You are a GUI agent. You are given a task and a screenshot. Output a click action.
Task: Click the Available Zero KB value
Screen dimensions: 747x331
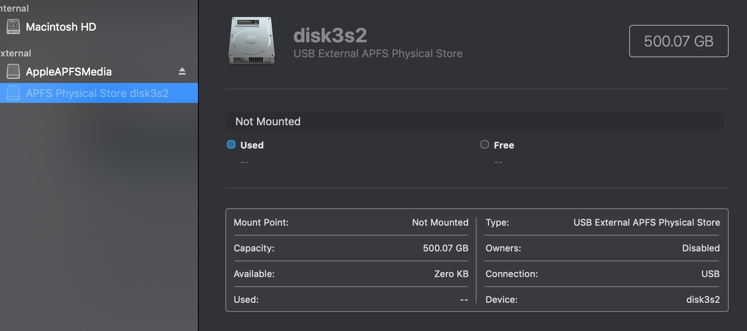coord(451,274)
